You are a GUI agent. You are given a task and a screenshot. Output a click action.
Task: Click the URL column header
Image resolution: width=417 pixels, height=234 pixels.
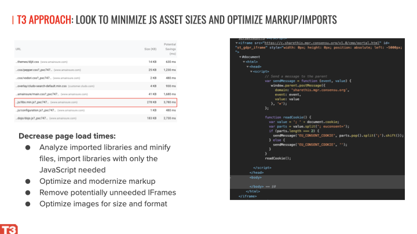(x=18, y=49)
